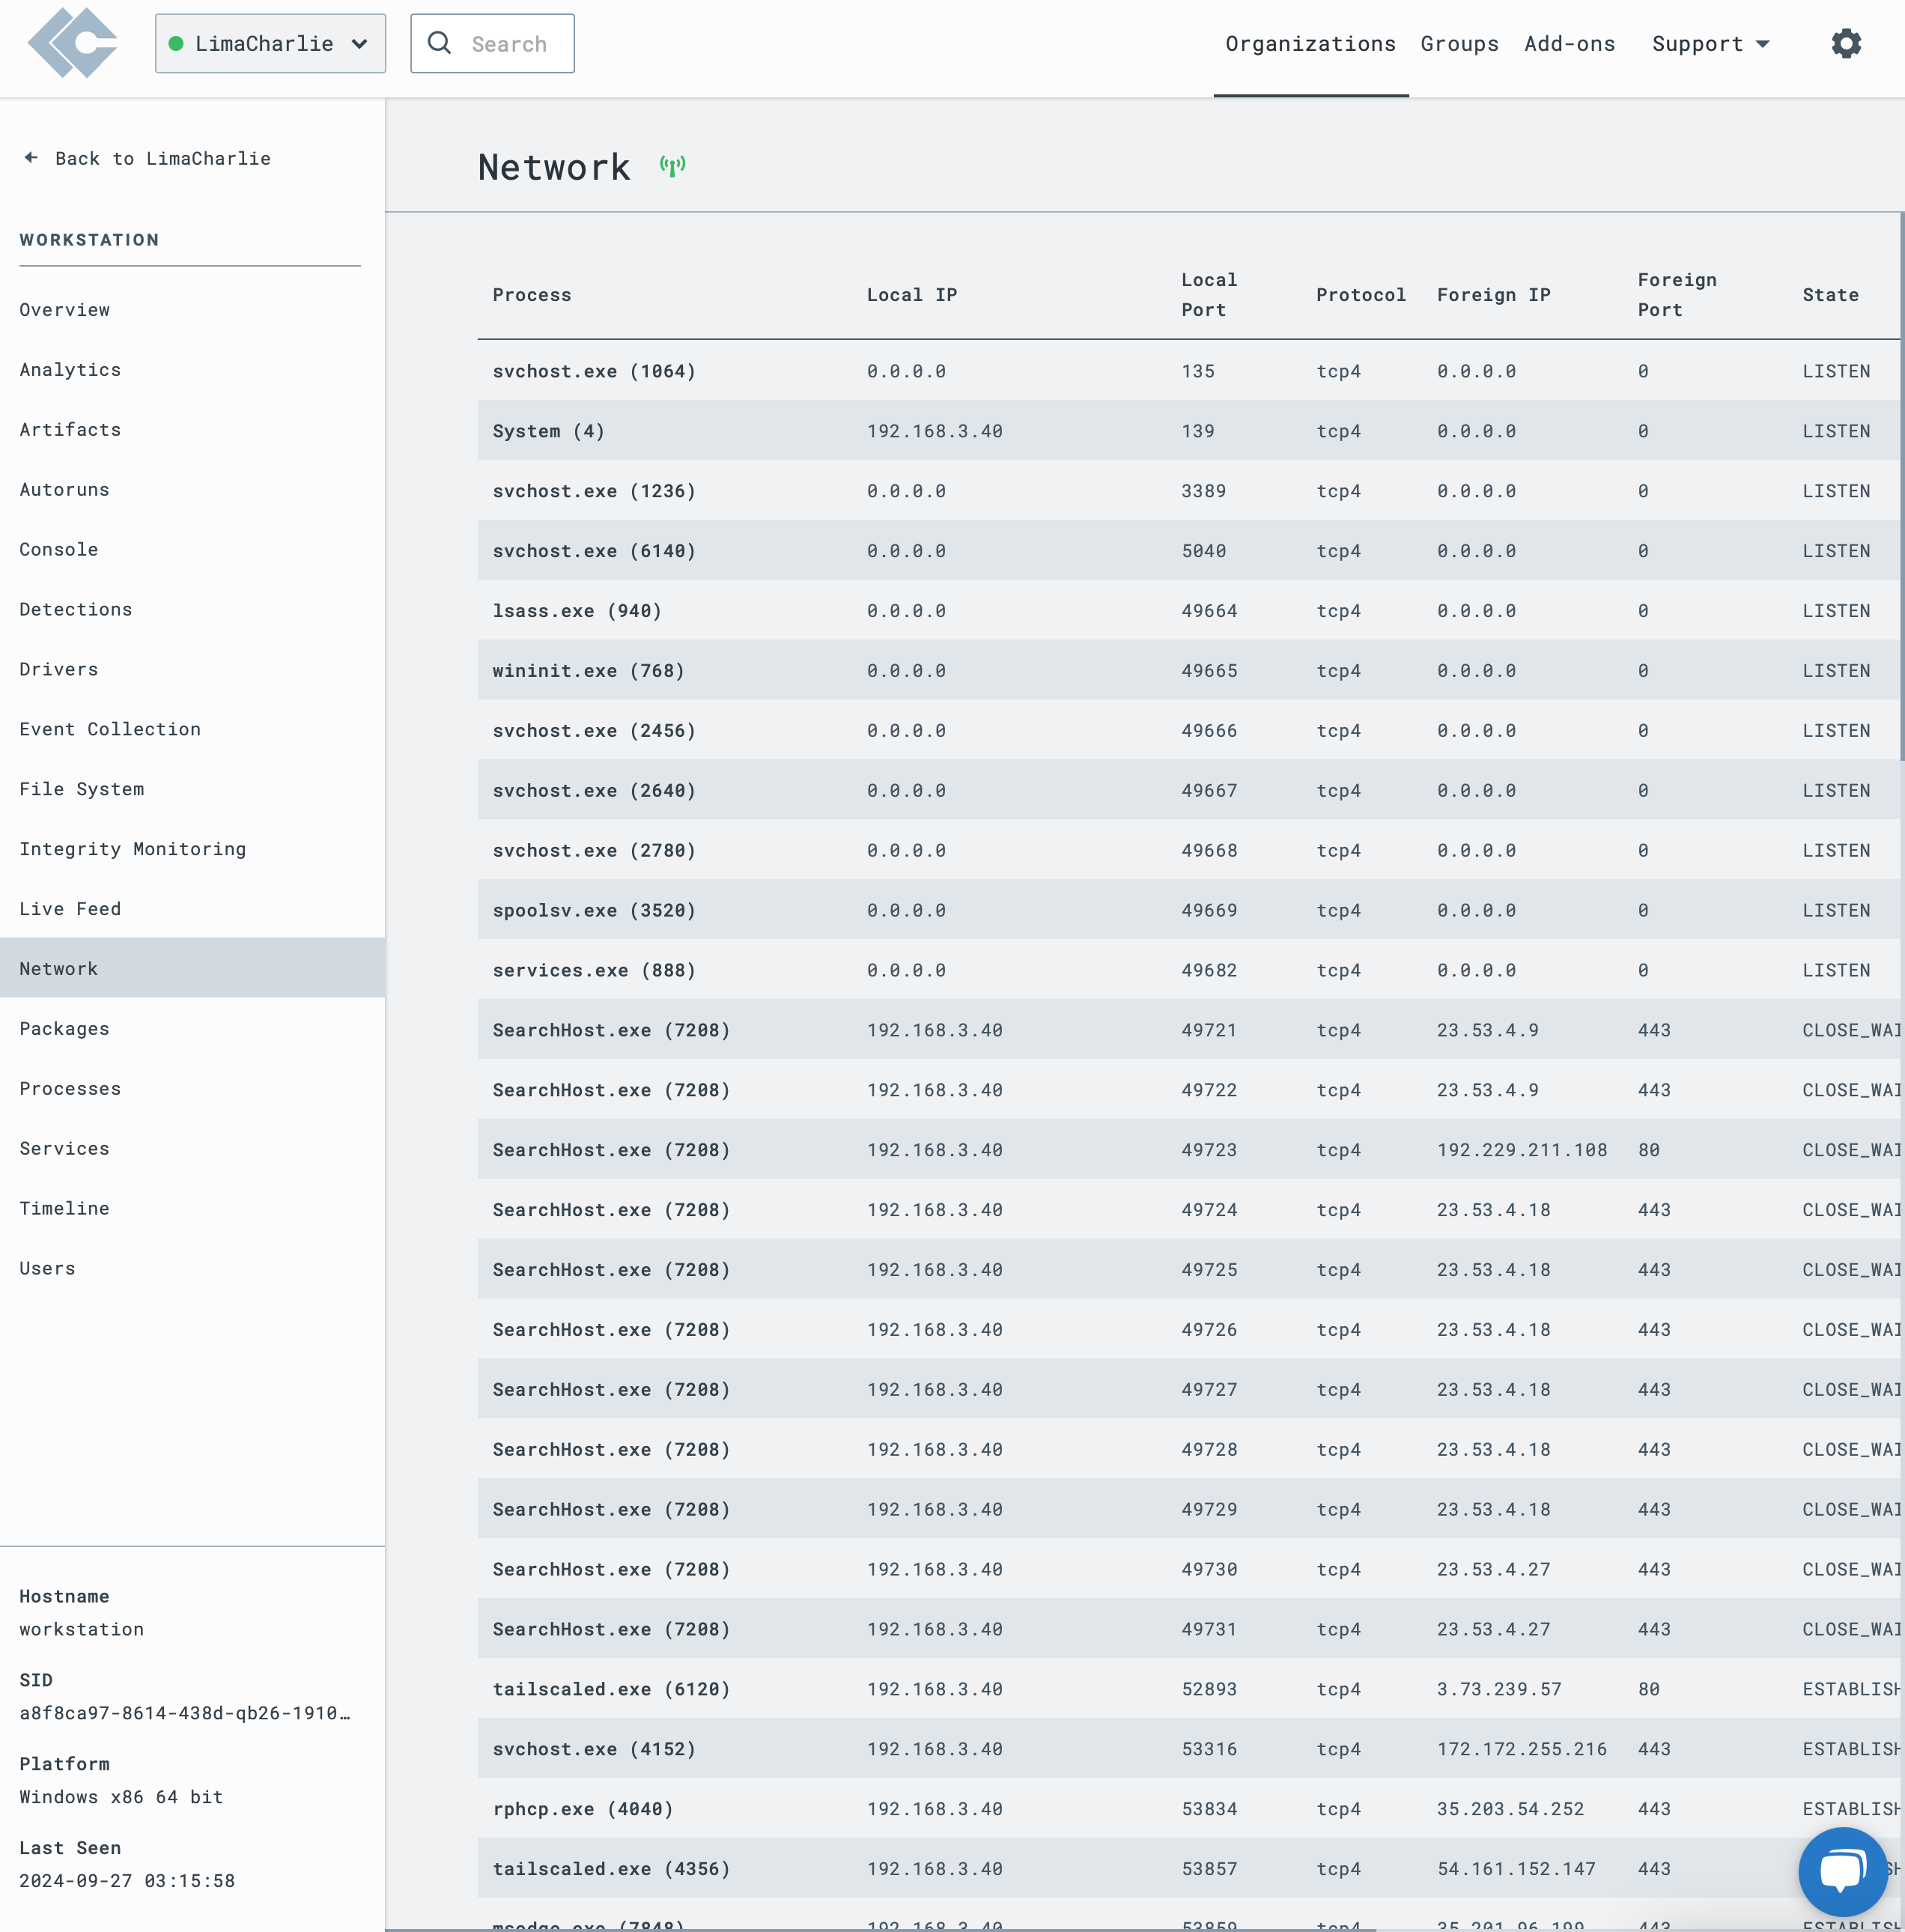Go back to LimaCharlie link
Image resolution: width=1905 pixels, height=1932 pixels.
click(x=147, y=158)
